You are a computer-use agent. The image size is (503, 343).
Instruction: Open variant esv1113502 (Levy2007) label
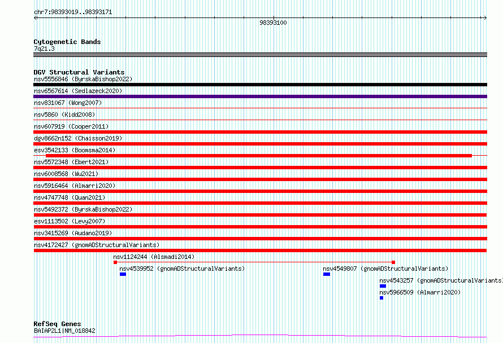click(x=70, y=221)
